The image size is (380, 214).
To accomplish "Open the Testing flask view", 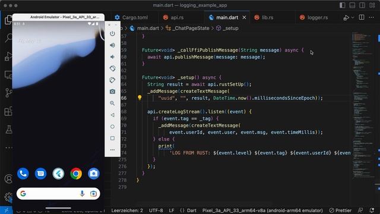I will tap(8, 130).
